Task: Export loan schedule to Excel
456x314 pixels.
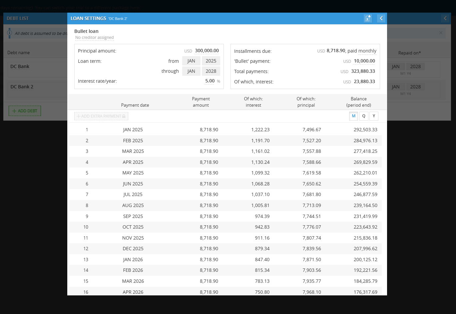Action: click(x=368, y=18)
